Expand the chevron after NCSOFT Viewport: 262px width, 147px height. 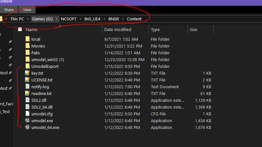(x=80, y=19)
